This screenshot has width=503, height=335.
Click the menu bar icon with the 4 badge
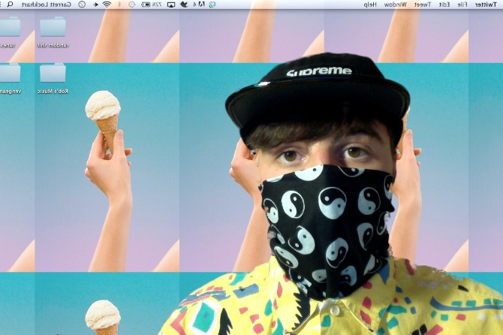199,5
